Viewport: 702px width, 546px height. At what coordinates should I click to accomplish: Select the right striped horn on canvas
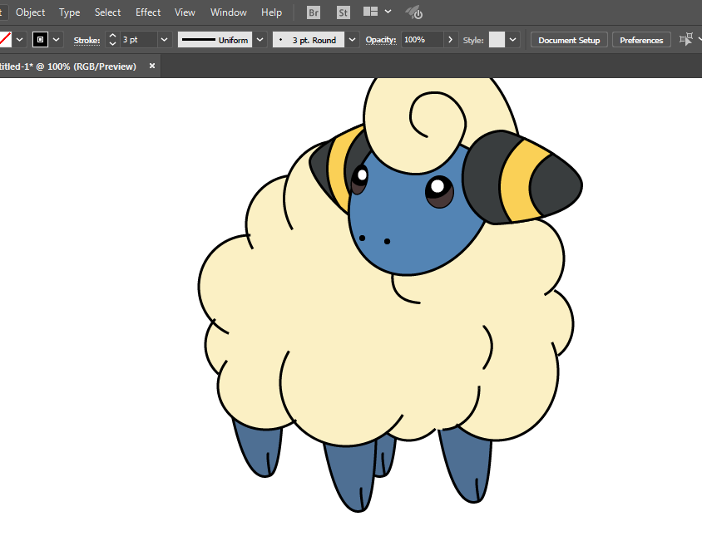(x=522, y=178)
